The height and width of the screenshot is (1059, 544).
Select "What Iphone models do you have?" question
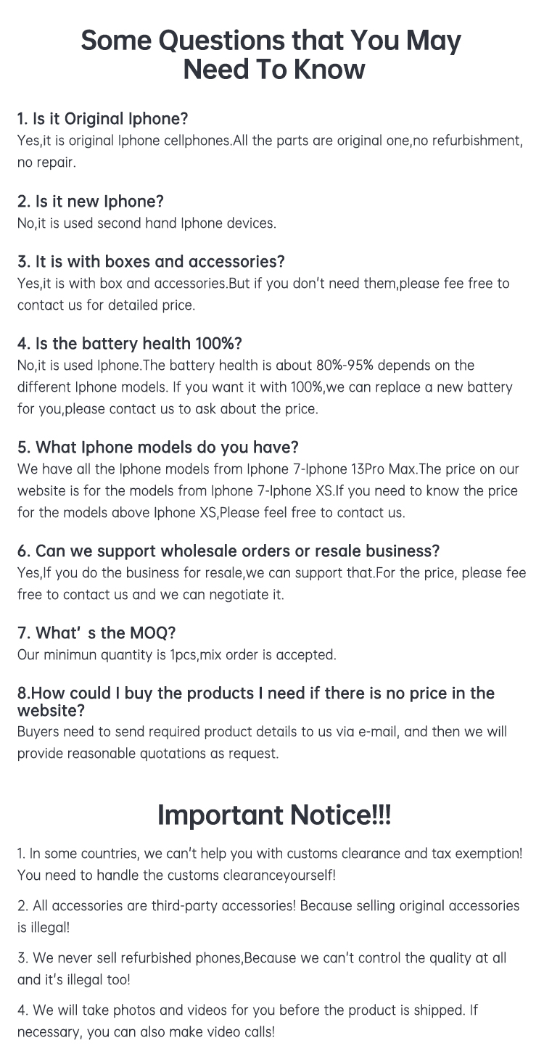pos(157,447)
